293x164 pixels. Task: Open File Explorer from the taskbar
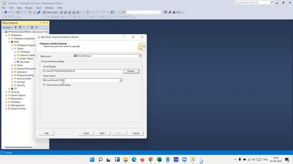click(125, 159)
